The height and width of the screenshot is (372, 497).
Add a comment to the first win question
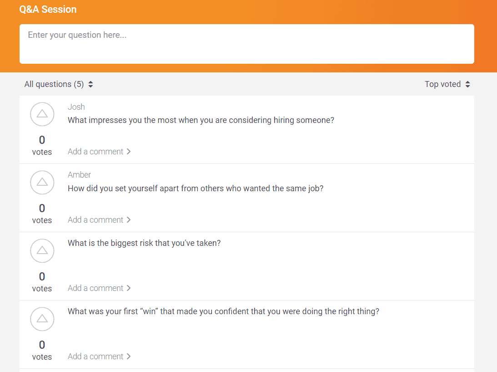[95, 356]
